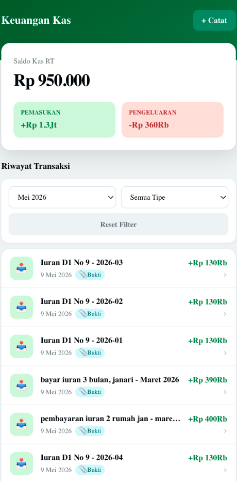Open Bukti attachment for Iuran 2026-03
Screen dimensions: 237x481
pyautogui.click(x=90, y=275)
